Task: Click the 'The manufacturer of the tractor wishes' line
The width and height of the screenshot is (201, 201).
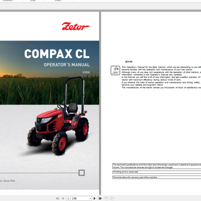Action: coord(161,88)
